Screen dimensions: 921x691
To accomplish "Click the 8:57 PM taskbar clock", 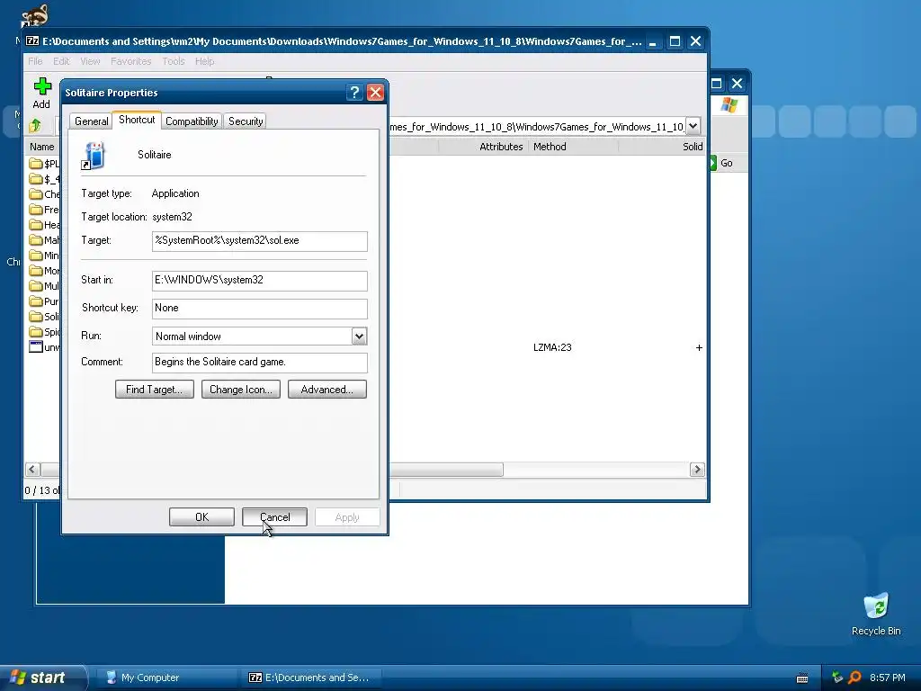I will [888, 678].
